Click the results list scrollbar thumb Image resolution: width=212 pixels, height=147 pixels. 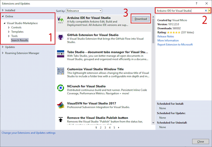coord(153,31)
